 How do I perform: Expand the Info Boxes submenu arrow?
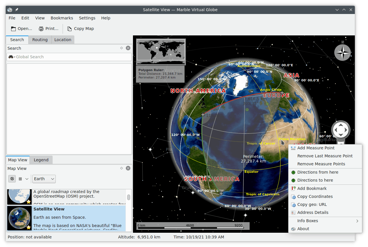(357, 221)
